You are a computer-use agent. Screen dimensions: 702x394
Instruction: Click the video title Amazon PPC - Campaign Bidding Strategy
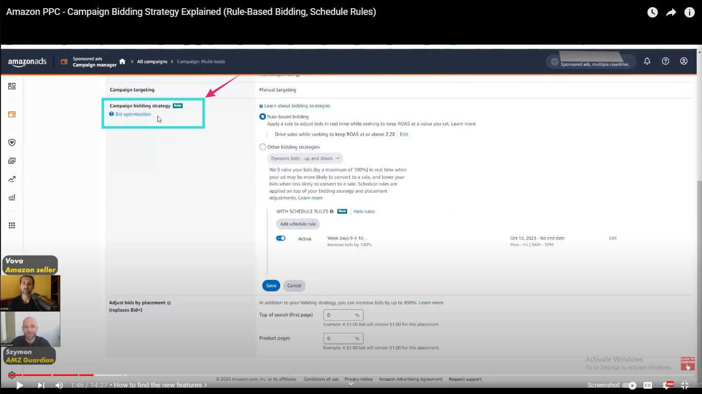(x=191, y=11)
